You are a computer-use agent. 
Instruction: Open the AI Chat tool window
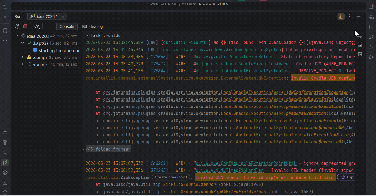click(x=371, y=17)
